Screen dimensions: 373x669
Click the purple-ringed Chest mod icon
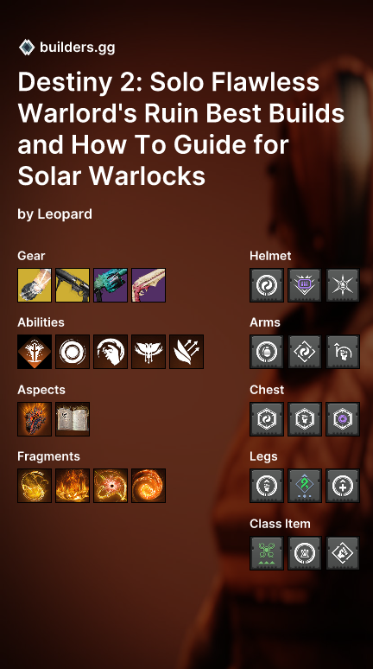coord(343,419)
